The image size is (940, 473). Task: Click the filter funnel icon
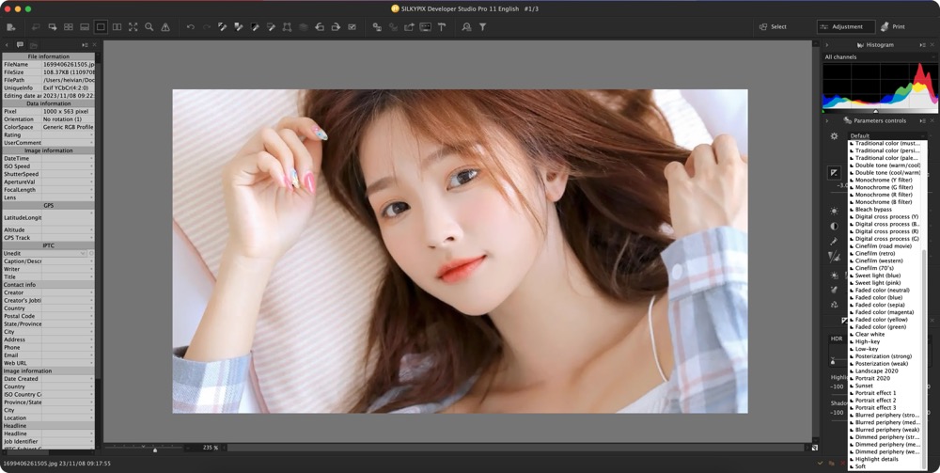pos(482,27)
